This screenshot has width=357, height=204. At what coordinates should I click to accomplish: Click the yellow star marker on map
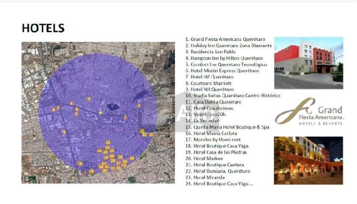click(x=100, y=113)
